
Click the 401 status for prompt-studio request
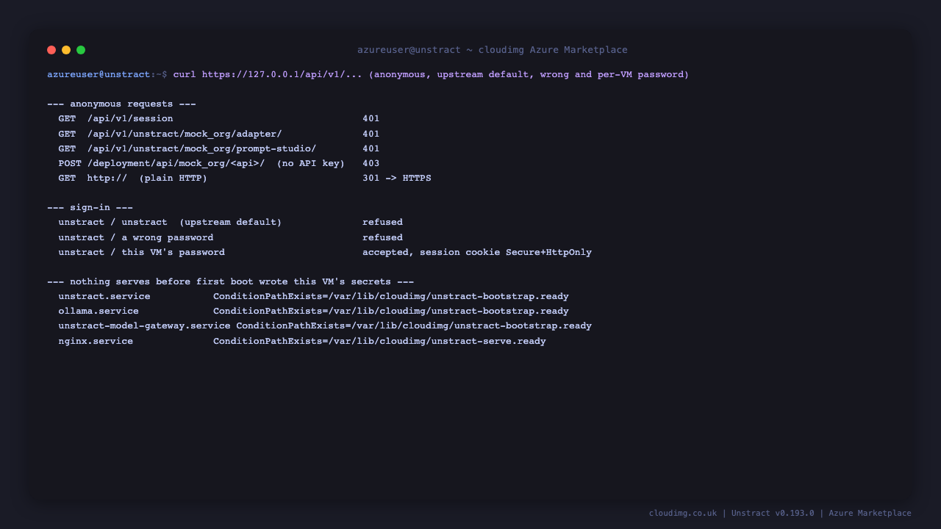[371, 148]
